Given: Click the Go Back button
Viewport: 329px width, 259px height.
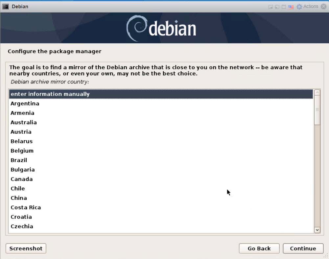Looking at the screenshot, I should [x=259, y=248].
